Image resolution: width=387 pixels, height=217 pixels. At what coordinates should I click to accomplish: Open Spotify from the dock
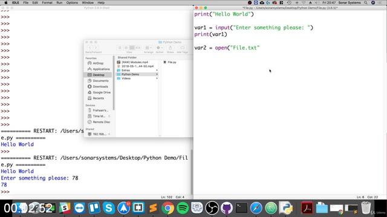point(183,208)
